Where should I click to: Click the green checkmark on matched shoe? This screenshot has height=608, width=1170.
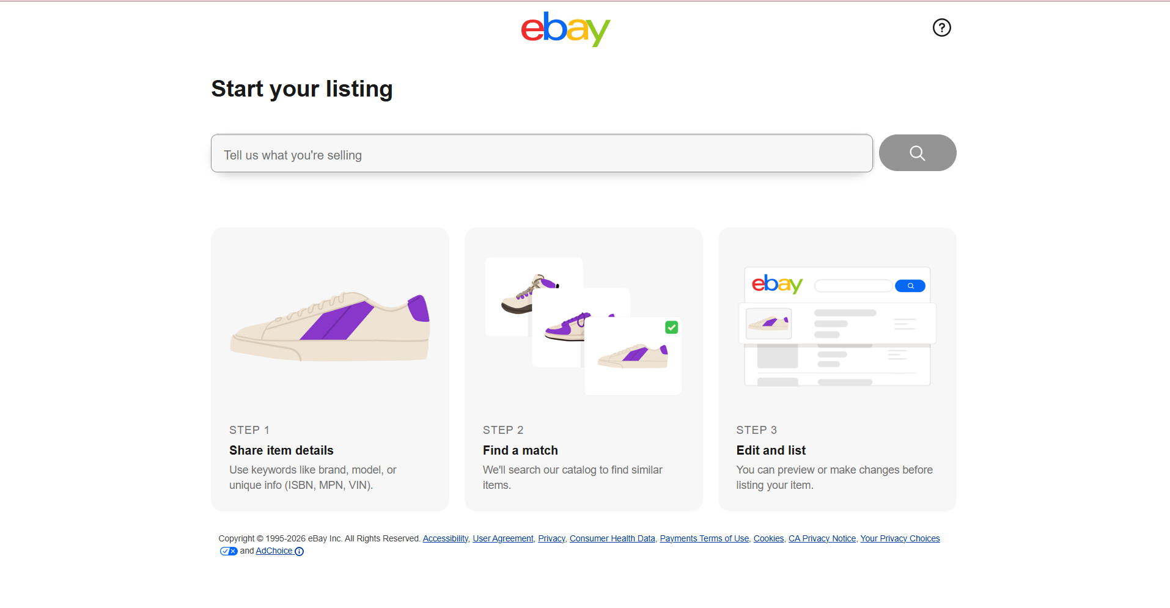point(671,328)
